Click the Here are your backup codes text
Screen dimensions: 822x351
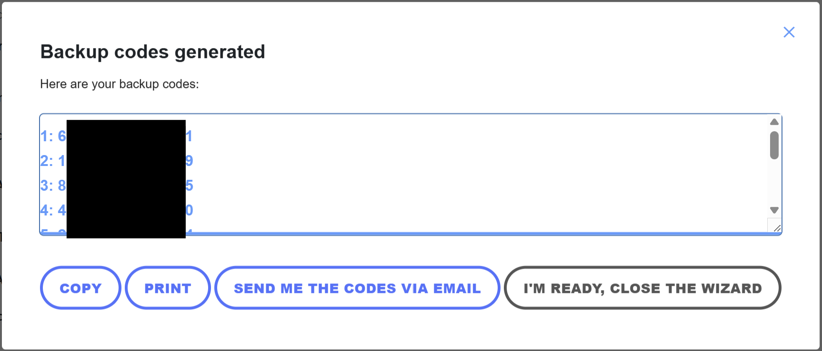[x=120, y=84]
